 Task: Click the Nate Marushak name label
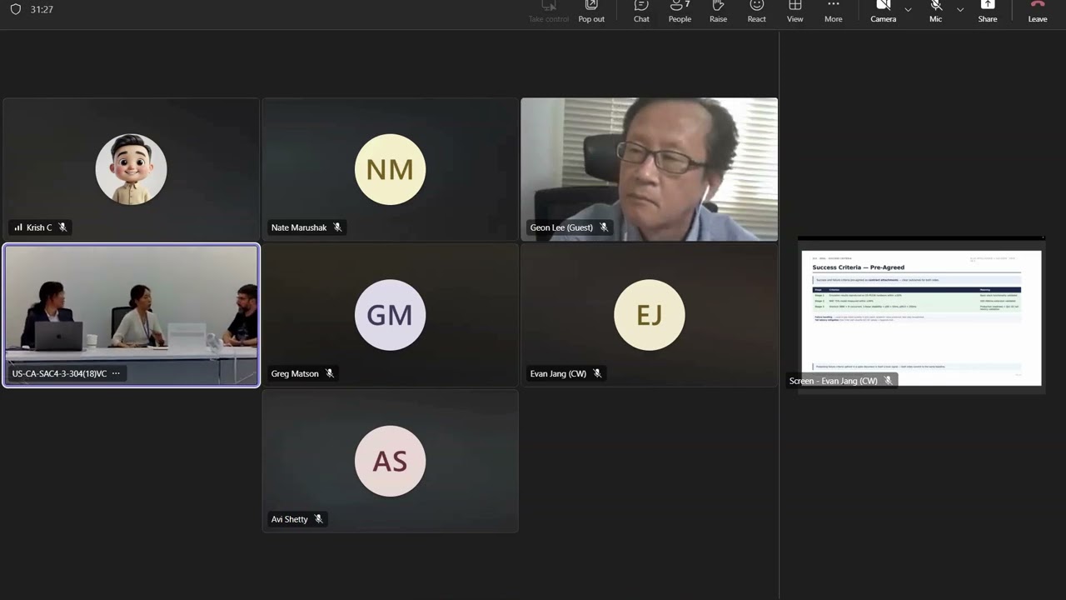pyautogui.click(x=299, y=227)
